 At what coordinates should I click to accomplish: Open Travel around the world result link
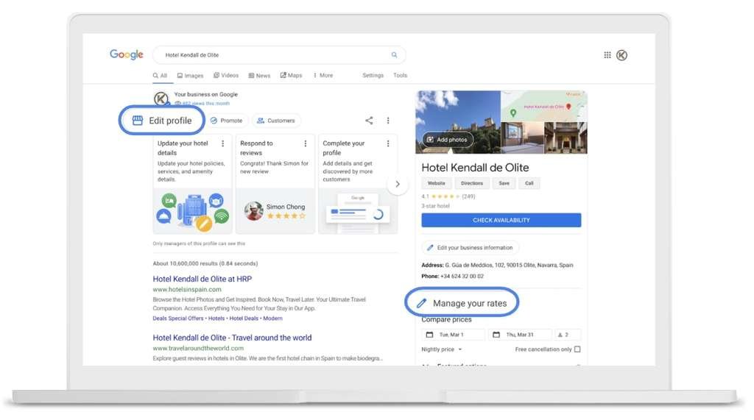(x=232, y=338)
